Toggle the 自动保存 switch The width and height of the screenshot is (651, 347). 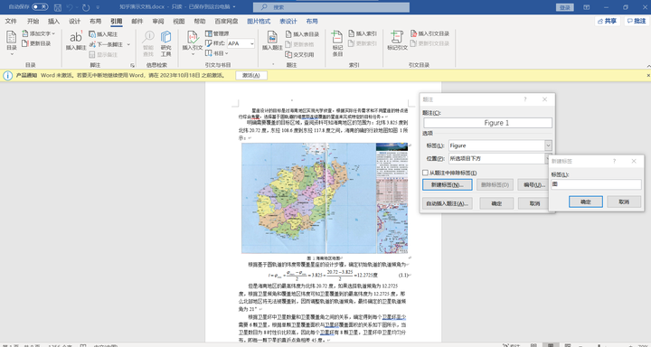pyautogui.click(x=40, y=7)
